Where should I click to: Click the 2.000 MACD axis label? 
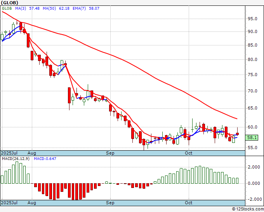(254, 167)
